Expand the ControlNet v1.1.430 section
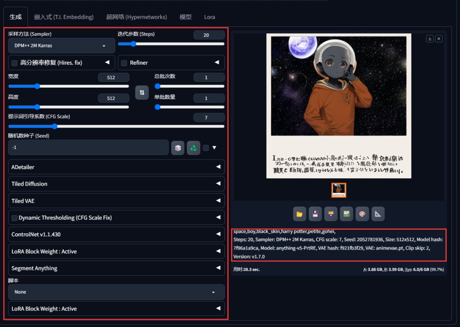The width and height of the screenshot is (460, 327). (116, 235)
